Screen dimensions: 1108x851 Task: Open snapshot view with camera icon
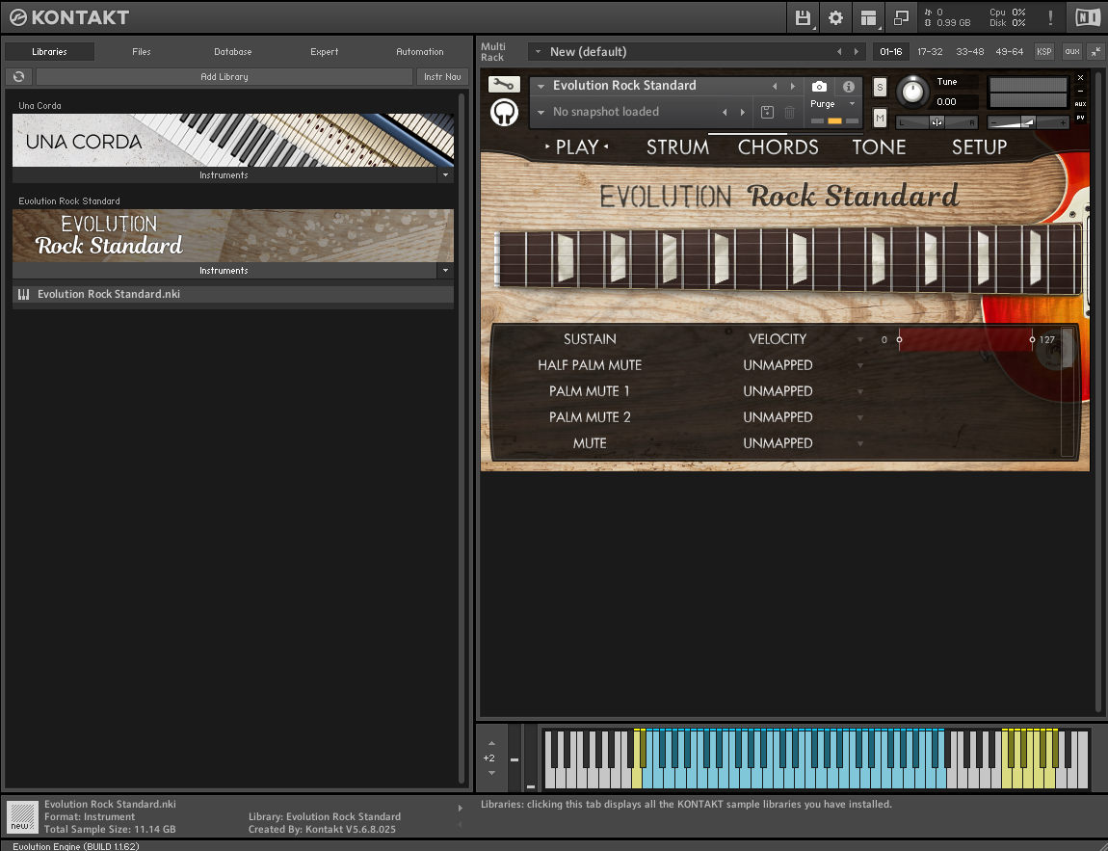click(x=819, y=86)
